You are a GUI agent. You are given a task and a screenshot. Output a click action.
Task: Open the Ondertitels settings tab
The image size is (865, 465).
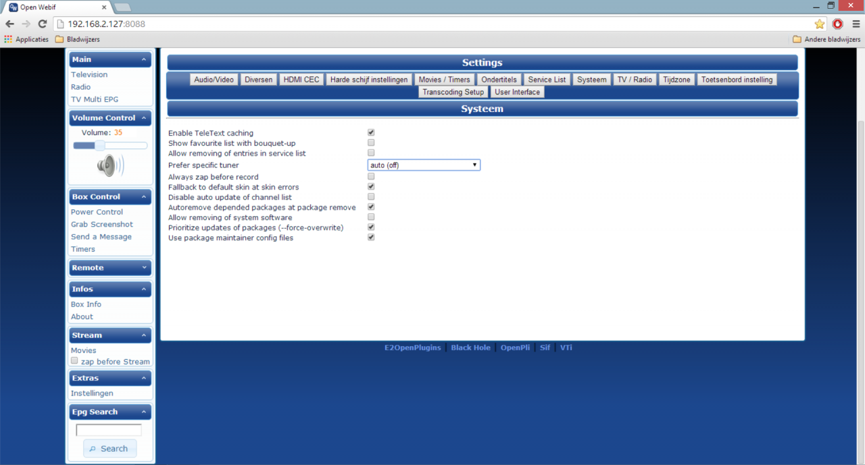(499, 80)
